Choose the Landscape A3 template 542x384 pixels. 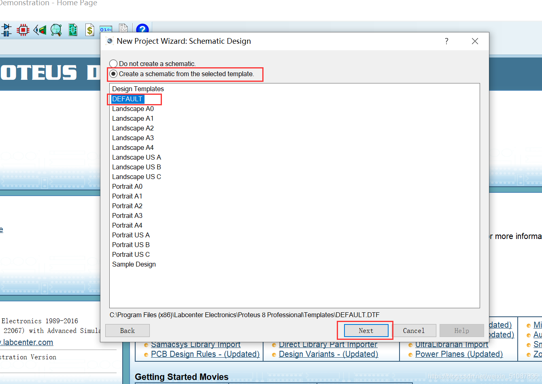coord(133,138)
